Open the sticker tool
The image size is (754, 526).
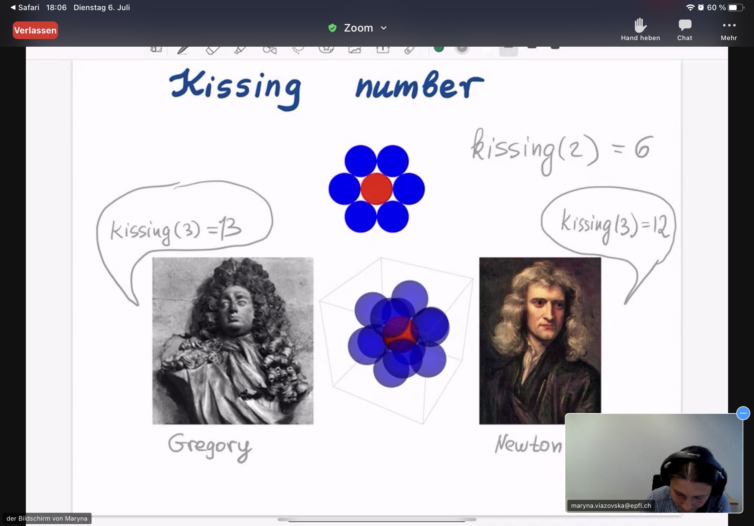tap(326, 50)
